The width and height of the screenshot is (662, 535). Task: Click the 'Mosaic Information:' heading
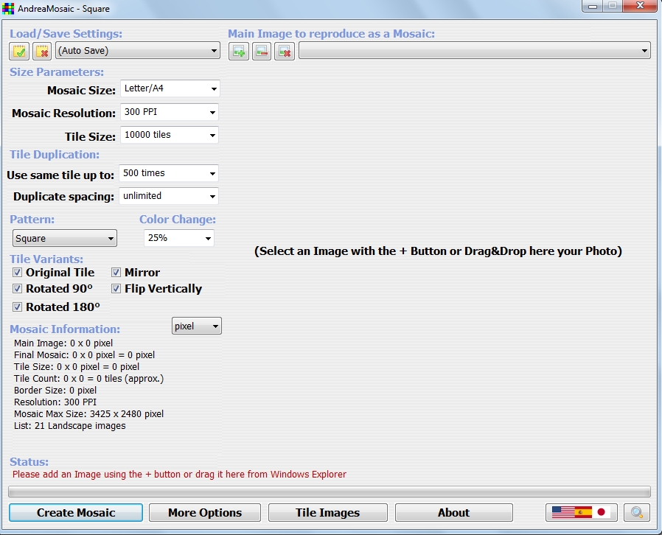click(x=65, y=329)
